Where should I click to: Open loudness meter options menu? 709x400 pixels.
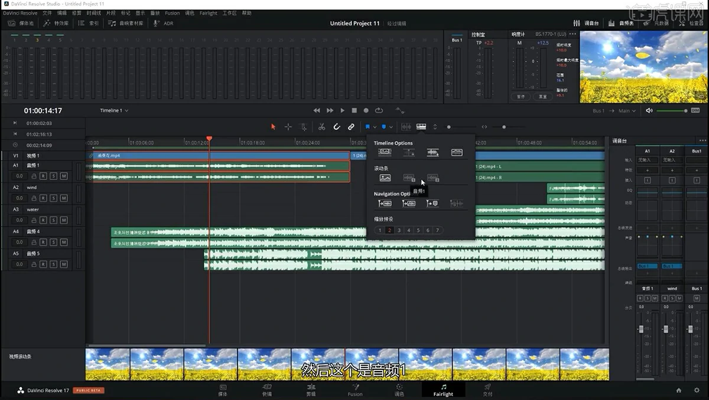[x=573, y=34]
